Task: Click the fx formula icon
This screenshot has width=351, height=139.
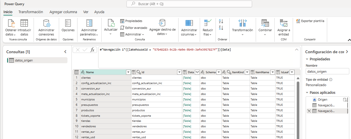Action: (92, 50)
